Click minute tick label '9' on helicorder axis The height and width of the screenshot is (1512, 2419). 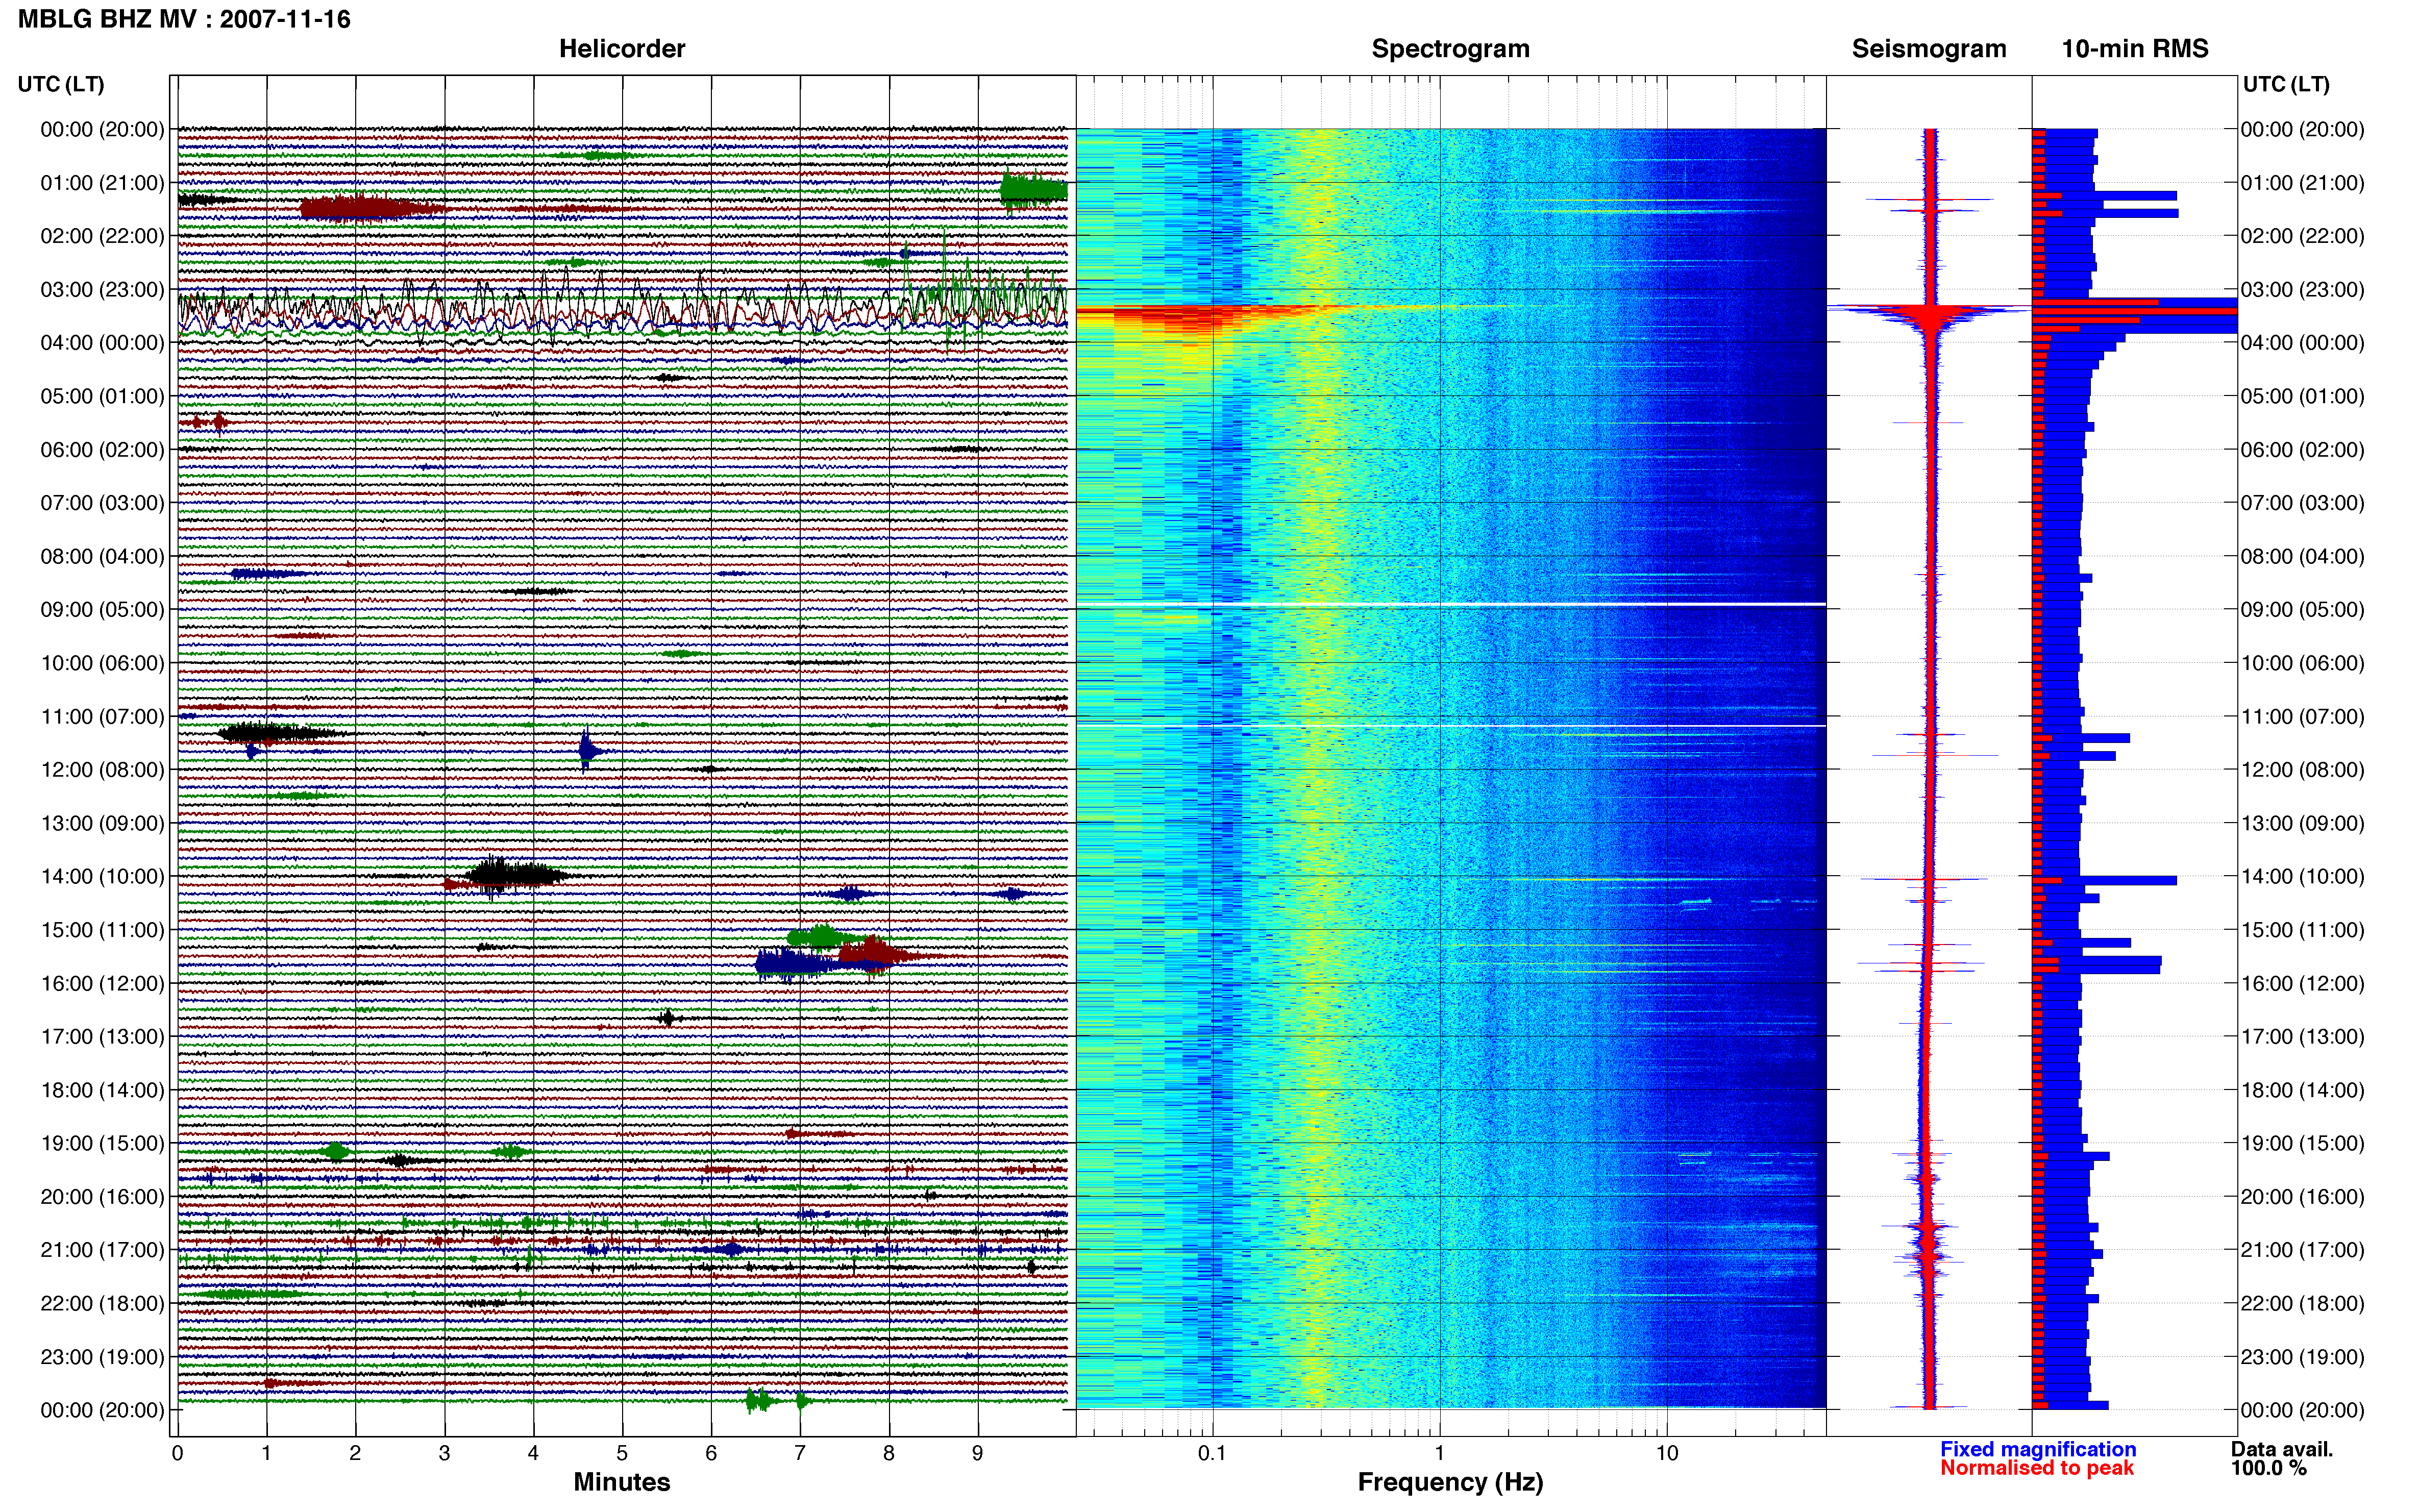click(978, 1453)
